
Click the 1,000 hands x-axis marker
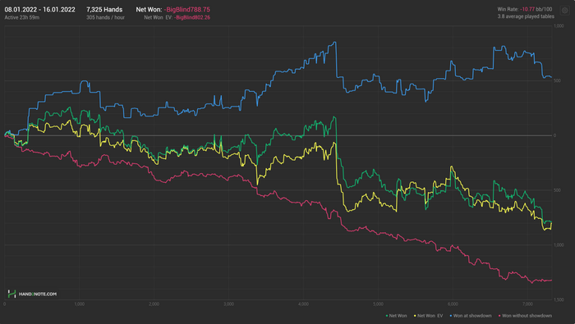click(x=79, y=304)
